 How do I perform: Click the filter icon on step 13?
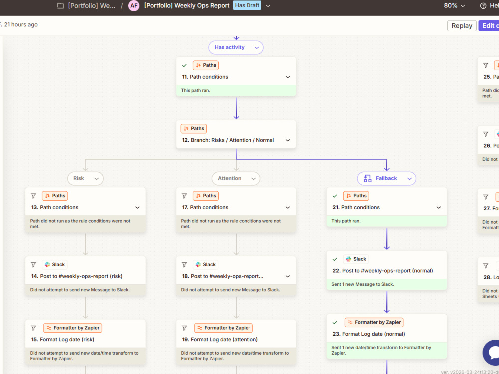pyautogui.click(x=33, y=196)
